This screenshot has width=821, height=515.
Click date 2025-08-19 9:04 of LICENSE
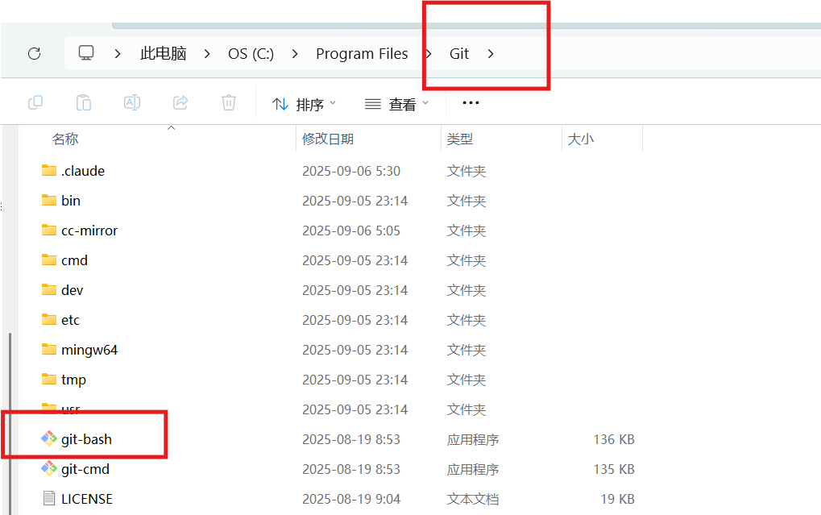351,499
